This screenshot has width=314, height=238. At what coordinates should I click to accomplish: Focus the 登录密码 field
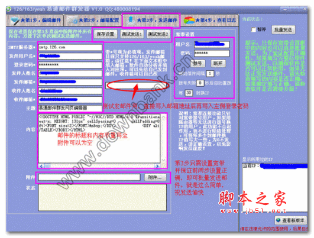click(x=70, y=65)
